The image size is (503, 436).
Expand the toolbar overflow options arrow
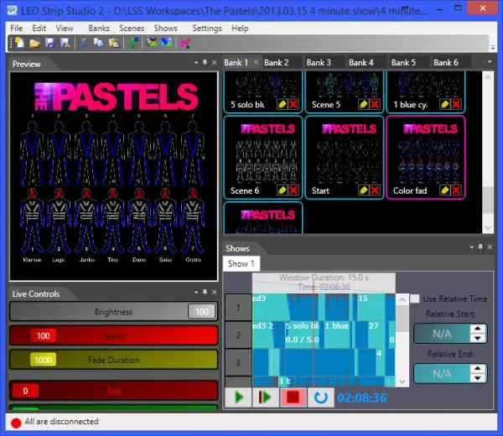tap(493, 48)
